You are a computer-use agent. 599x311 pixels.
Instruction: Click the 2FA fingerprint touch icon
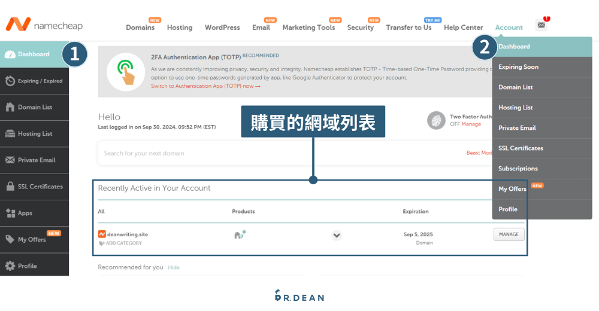pyautogui.click(x=126, y=72)
